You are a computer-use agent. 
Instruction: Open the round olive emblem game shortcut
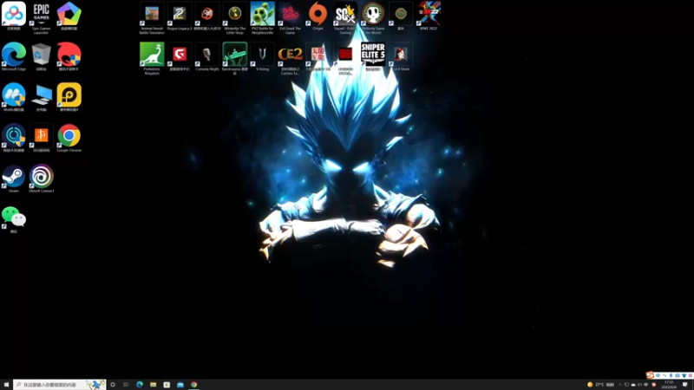(401, 16)
